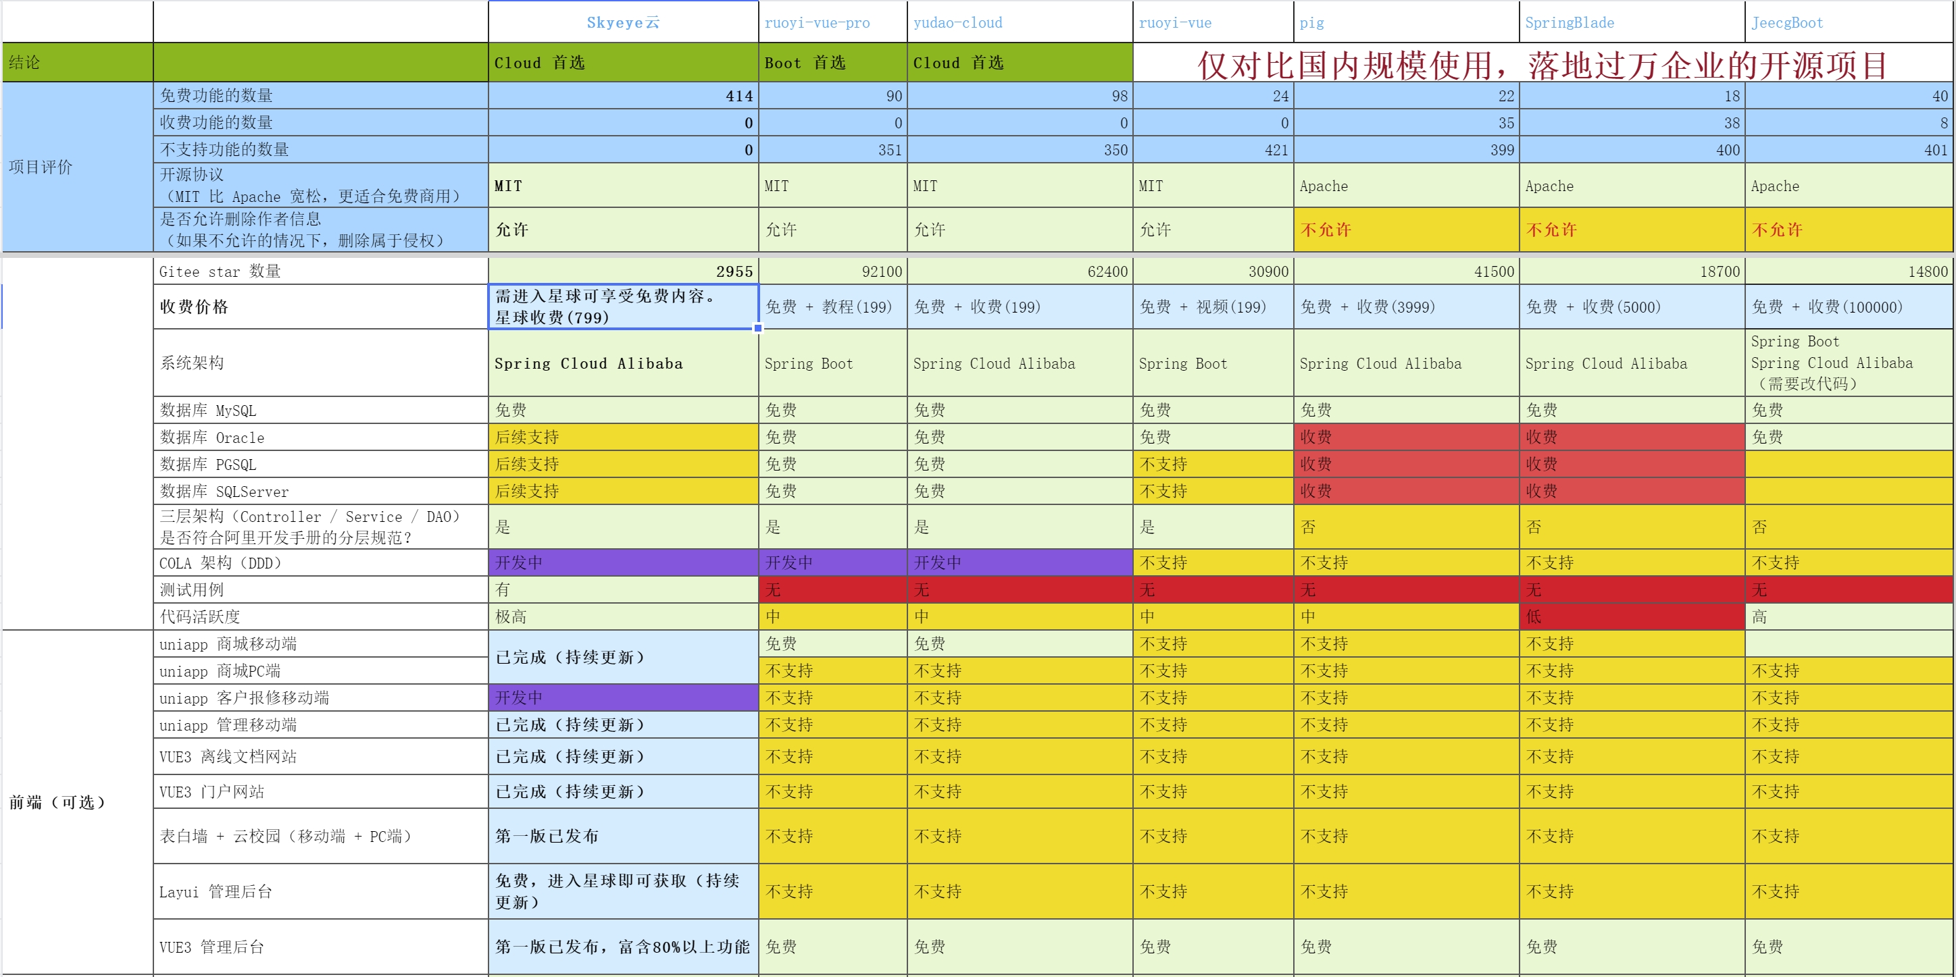This screenshot has height=977, width=1956.
Task: Click the fill handle of the selected cell
Action: [758, 328]
